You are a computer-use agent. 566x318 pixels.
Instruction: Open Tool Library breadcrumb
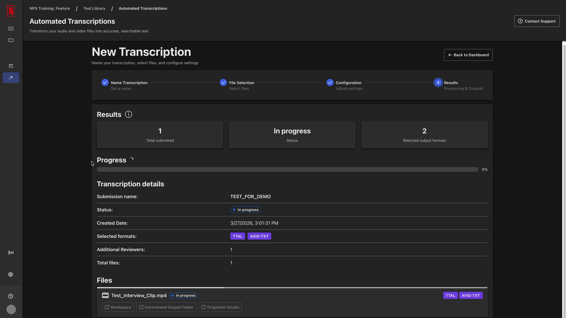pos(94,8)
